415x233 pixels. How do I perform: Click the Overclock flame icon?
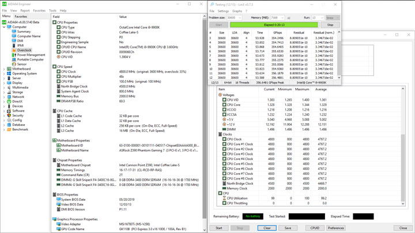[x=14, y=50]
